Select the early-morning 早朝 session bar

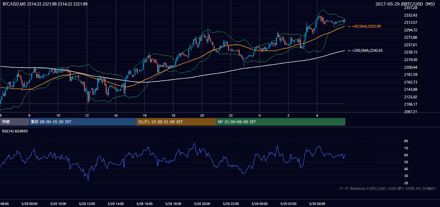point(14,122)
